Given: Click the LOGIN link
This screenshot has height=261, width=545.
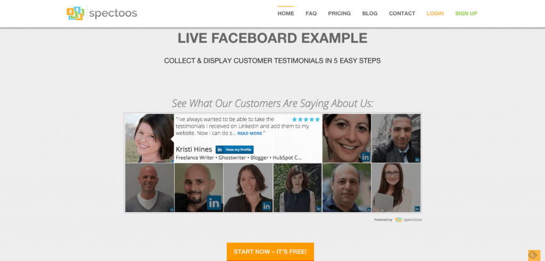Looking at the screenshot, I should point(435,13).
